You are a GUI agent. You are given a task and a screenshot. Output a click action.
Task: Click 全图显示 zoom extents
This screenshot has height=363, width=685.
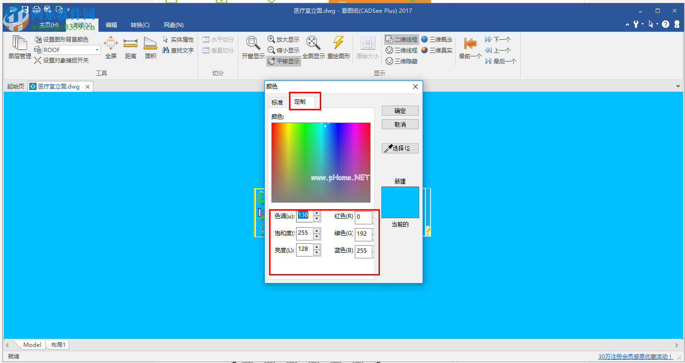(313, 48)
